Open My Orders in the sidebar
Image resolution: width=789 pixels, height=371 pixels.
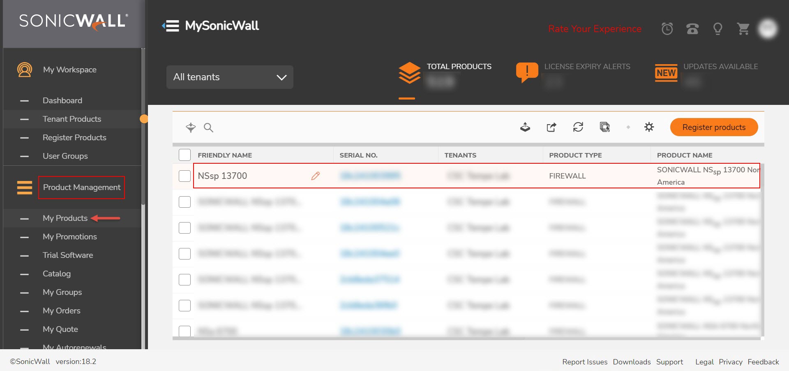tap(62, 311)
